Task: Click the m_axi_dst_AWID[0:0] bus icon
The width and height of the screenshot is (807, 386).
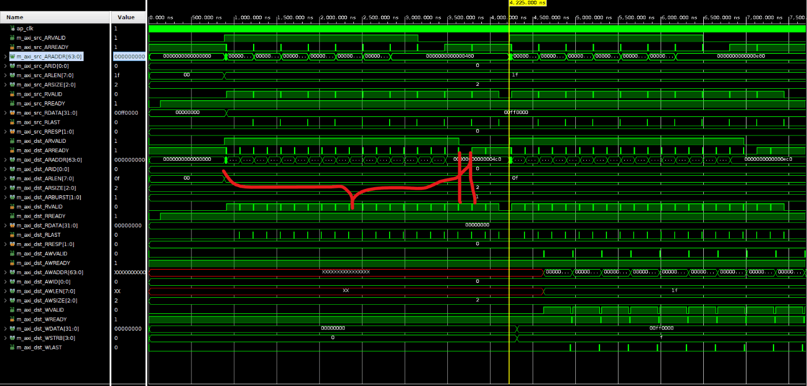Action: (13, 282)
